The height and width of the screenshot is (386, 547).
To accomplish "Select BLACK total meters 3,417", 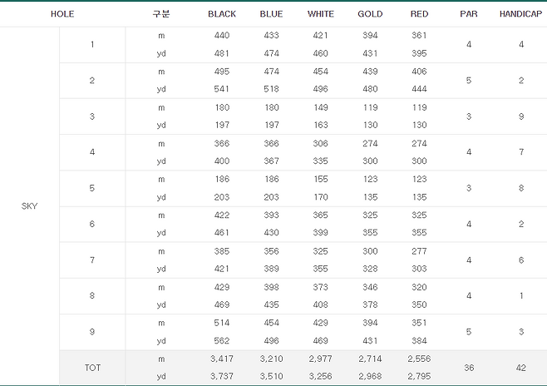I will 222,359.
